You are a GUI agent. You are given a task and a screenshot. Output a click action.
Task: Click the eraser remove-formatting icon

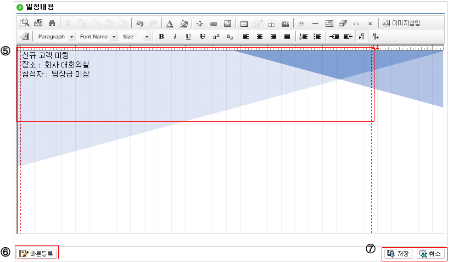[343, 23]
